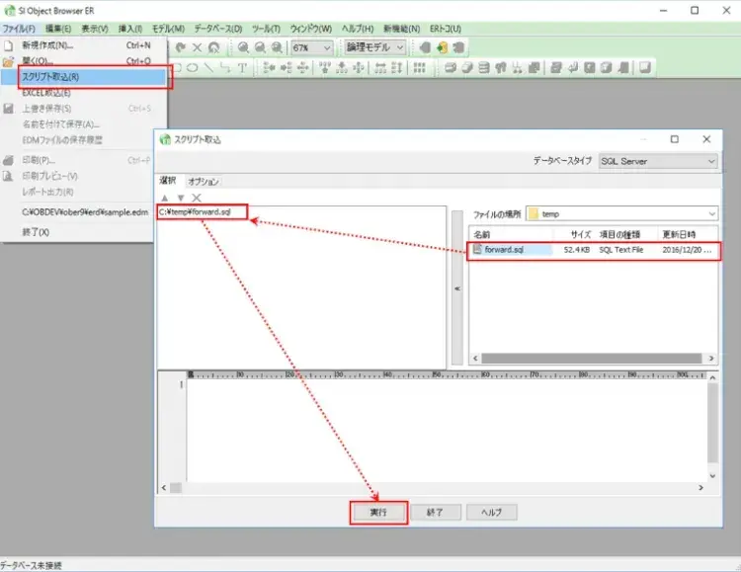741x572 pixels.
Task: Select the bent connector line tool
Action: pyautogui.click(x=225, y=67)
